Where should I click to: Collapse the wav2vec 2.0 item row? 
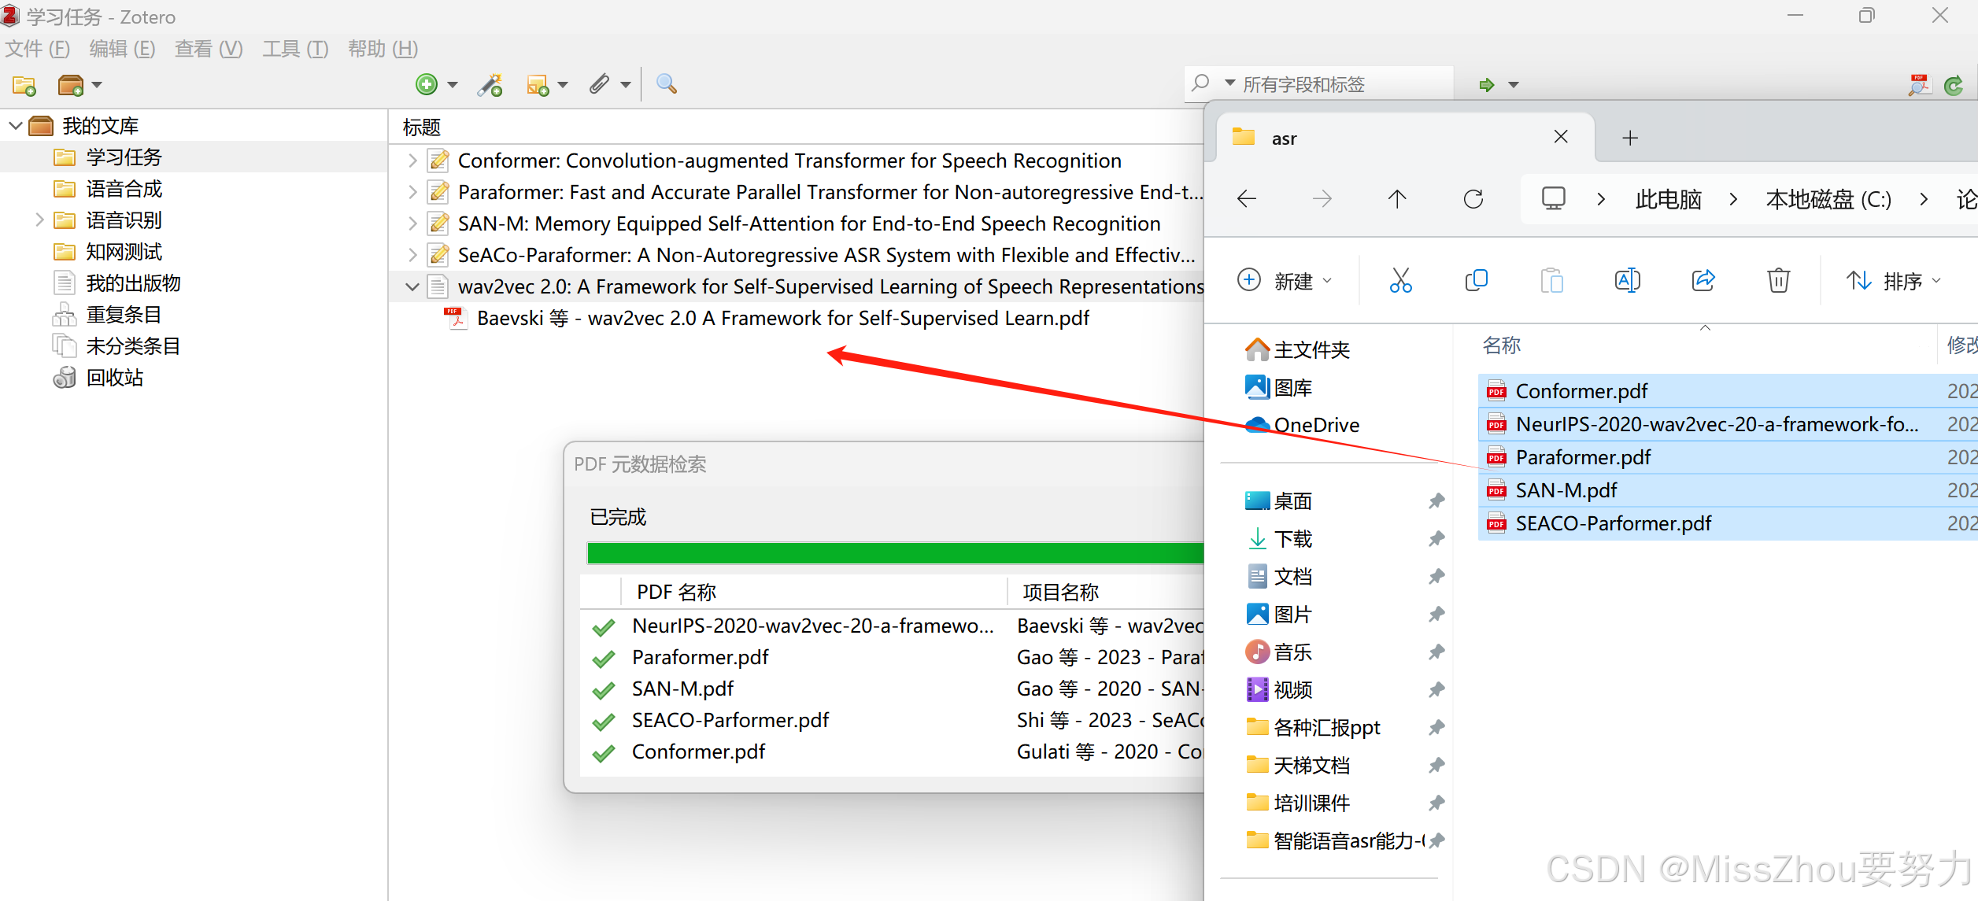tap(412, 286)
